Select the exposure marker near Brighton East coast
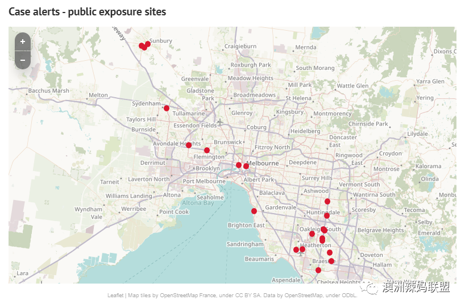465x308 pixels. [254, 211]
